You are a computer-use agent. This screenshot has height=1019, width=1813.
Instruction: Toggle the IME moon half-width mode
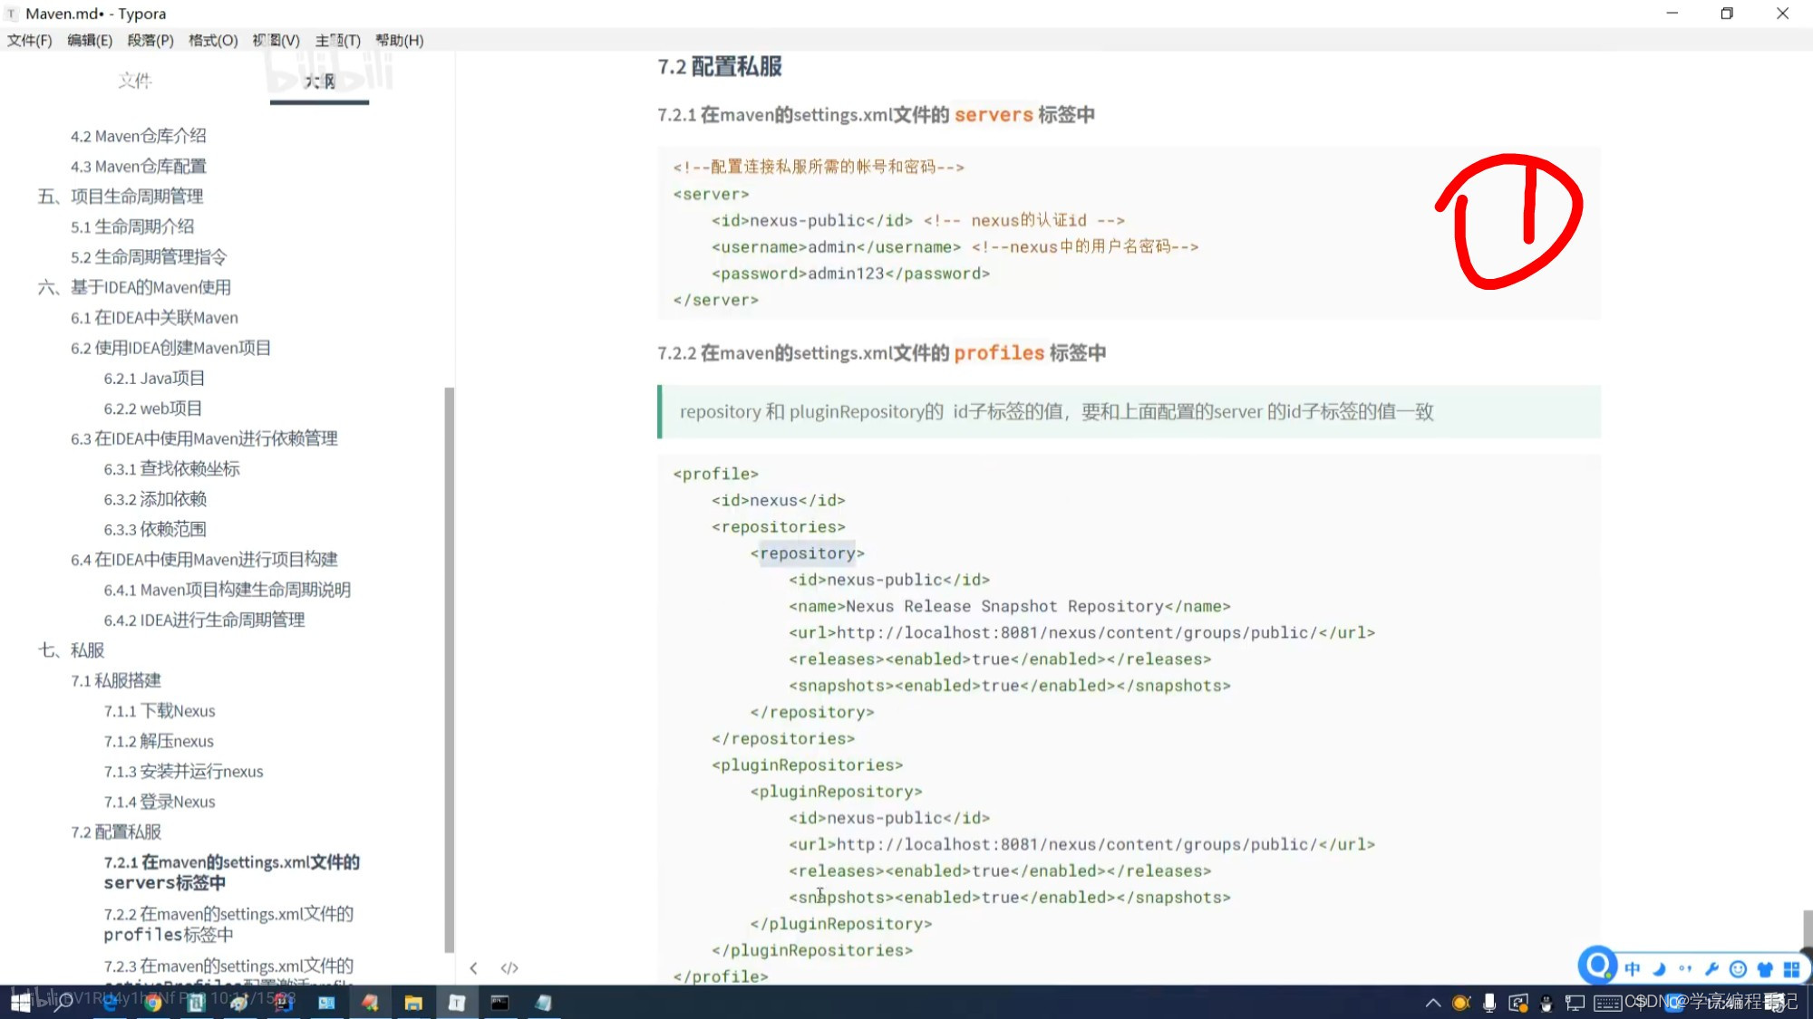tap(1659, 969)
